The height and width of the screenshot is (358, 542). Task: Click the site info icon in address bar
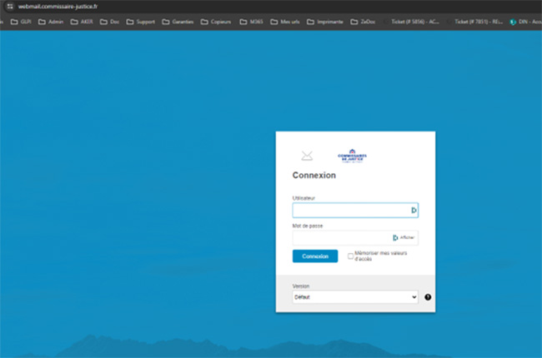pos(8,6)
